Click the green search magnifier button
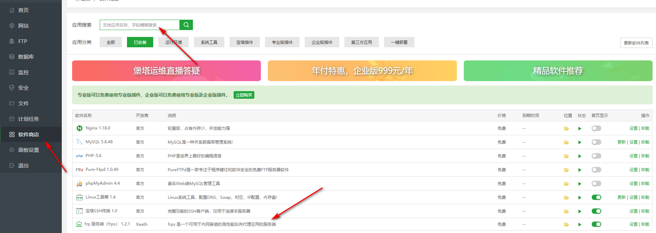 tap(186, 25)
